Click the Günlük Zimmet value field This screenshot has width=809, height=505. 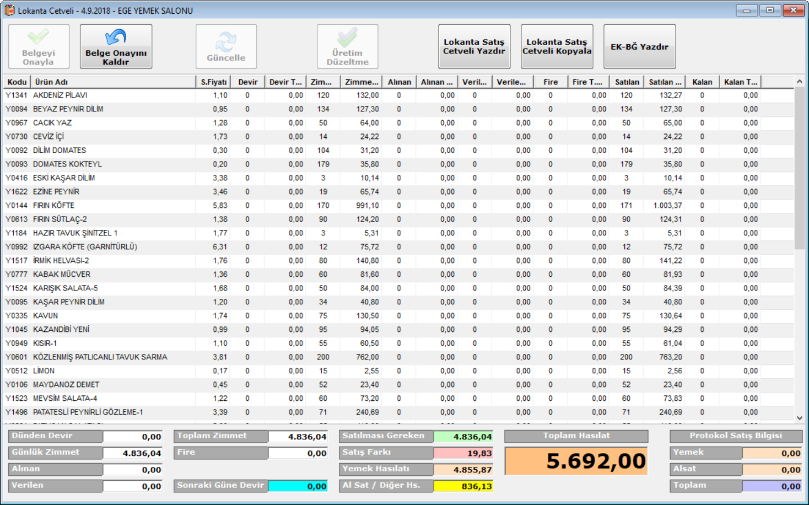tap(132, 453)
